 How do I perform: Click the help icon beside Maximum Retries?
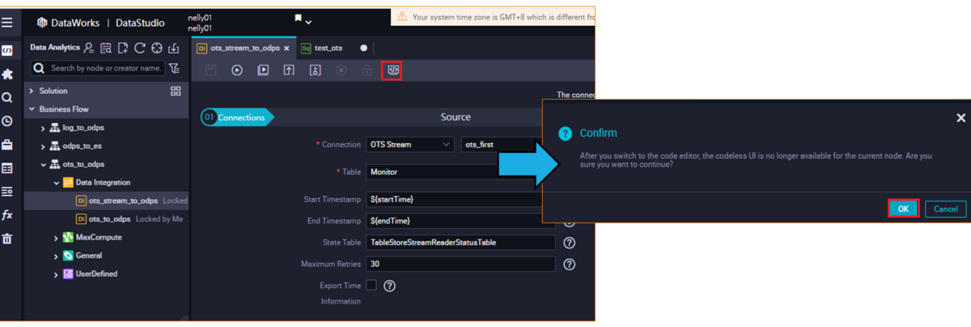point(570,264)
